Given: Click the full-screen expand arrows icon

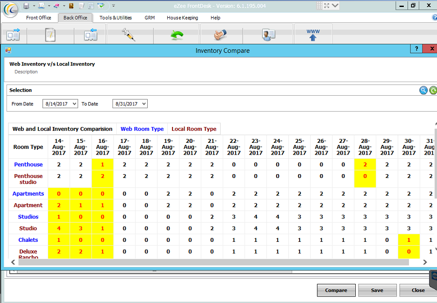Looking at the screenshot, I should tap(327, 6).
